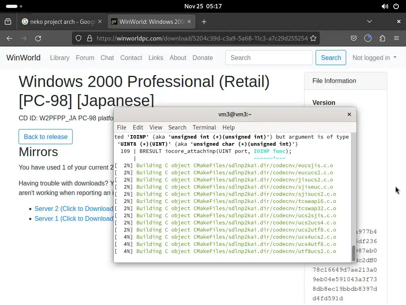406x305 pixels.
Task: Open the Links nav link
Action: (x=155, y=58)
